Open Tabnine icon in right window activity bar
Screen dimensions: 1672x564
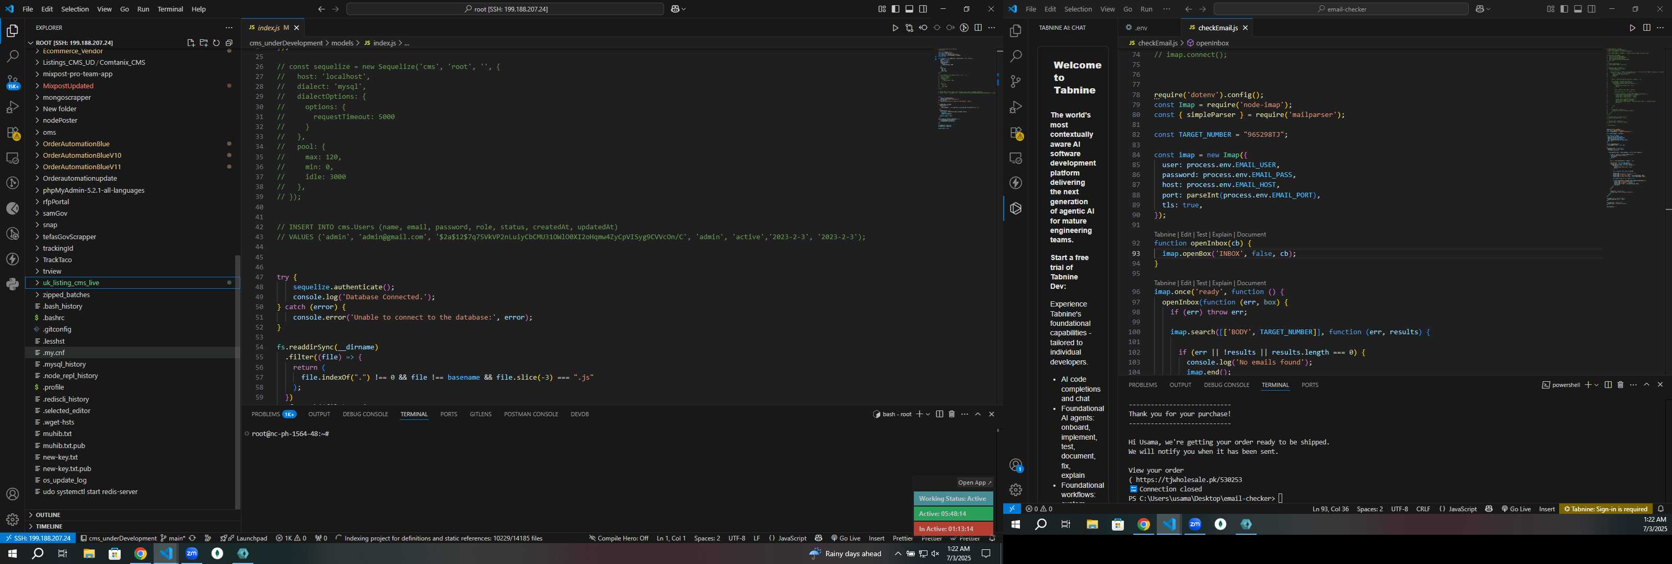pos(1016,208)
